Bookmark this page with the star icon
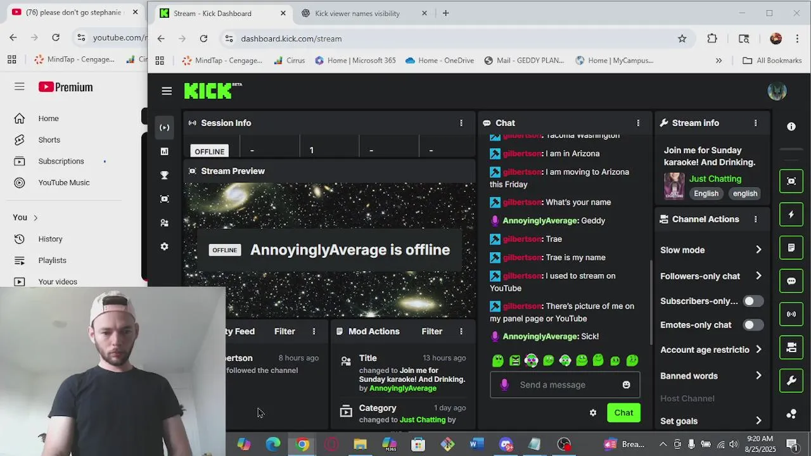This screenshot has height=456, width=811. pos(682,39)
